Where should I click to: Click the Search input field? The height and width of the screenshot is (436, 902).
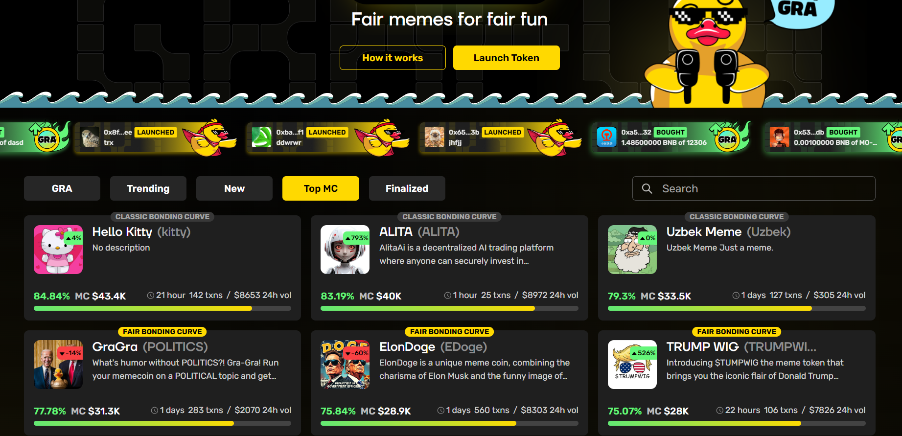pos(754,188)
